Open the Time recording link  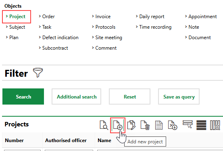coord(155,27)
